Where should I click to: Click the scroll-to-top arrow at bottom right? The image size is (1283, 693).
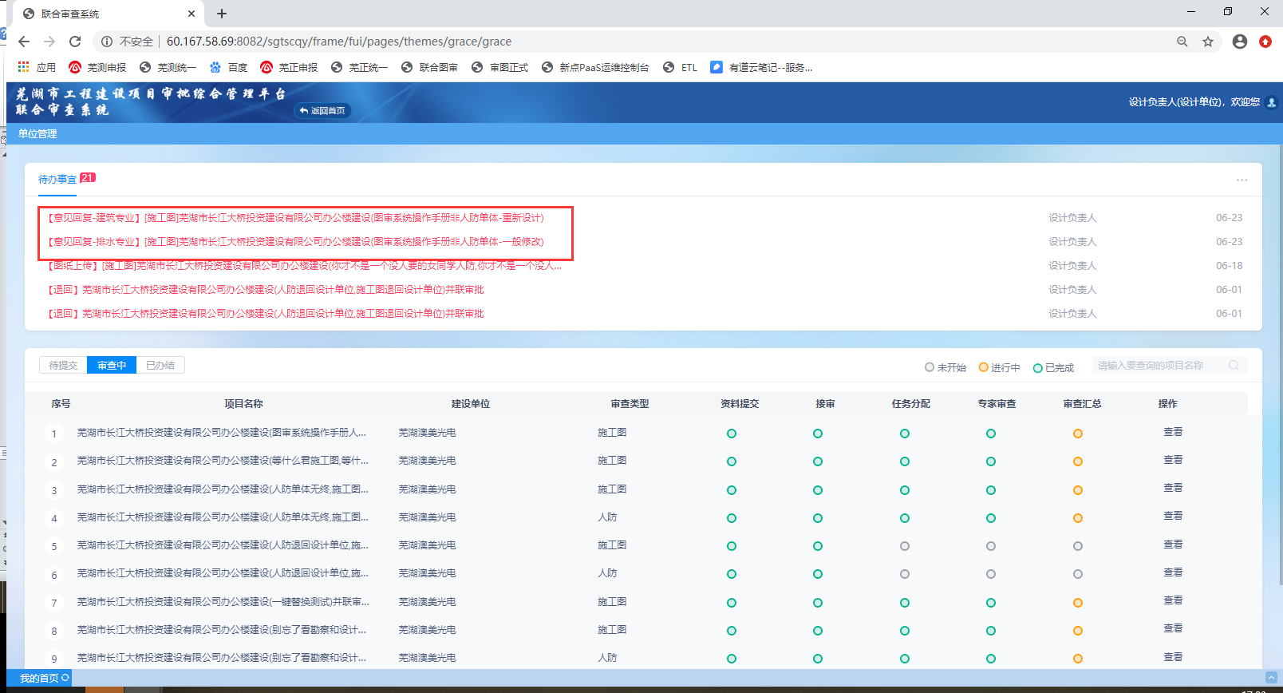pyautogui.click(x=1271, y=678)
